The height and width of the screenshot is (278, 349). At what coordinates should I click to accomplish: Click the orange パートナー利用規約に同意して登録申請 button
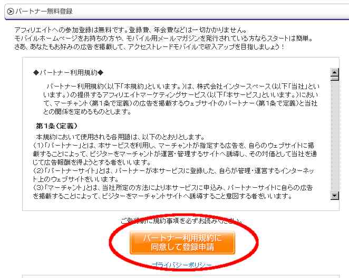pyautogui.click(x=182, y=243)
